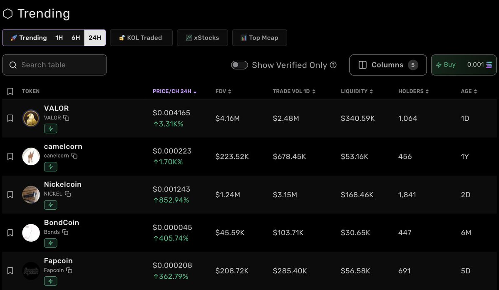Bookmark the VALOR token row

(10, 118)
